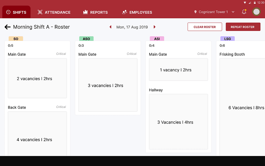The width and height of the screenshot is (265, 166).
Task: Click the clock icon on Shifts tab
Action: pyautogui.click(x=8, y=12)
